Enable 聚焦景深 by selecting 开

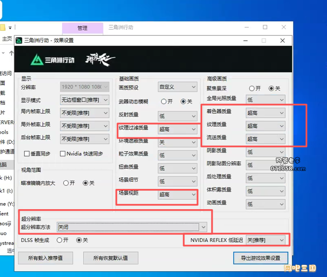(251, 88)
